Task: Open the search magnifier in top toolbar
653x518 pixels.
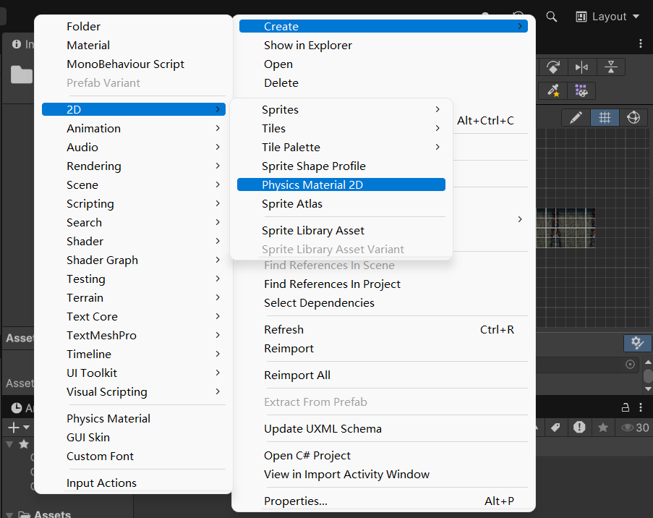Action: [551, 17]
